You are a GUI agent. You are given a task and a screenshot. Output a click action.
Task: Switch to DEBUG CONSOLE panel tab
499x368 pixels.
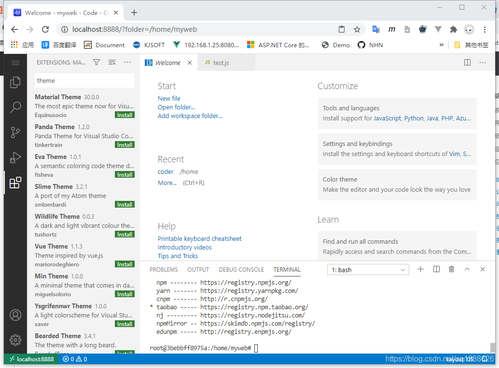click(x=241, y=270)
